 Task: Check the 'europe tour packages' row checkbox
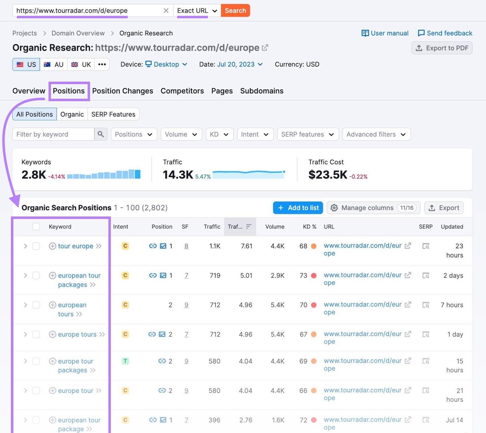tap(36, 361)
